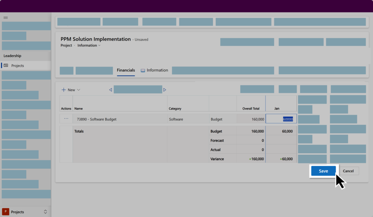The image size is (373, 217).
Task: Go to previous period with left arrow
Action: tap(111, 90)
